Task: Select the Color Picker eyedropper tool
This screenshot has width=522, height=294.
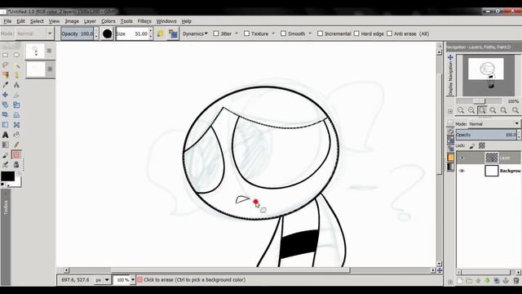Action: 6,85
